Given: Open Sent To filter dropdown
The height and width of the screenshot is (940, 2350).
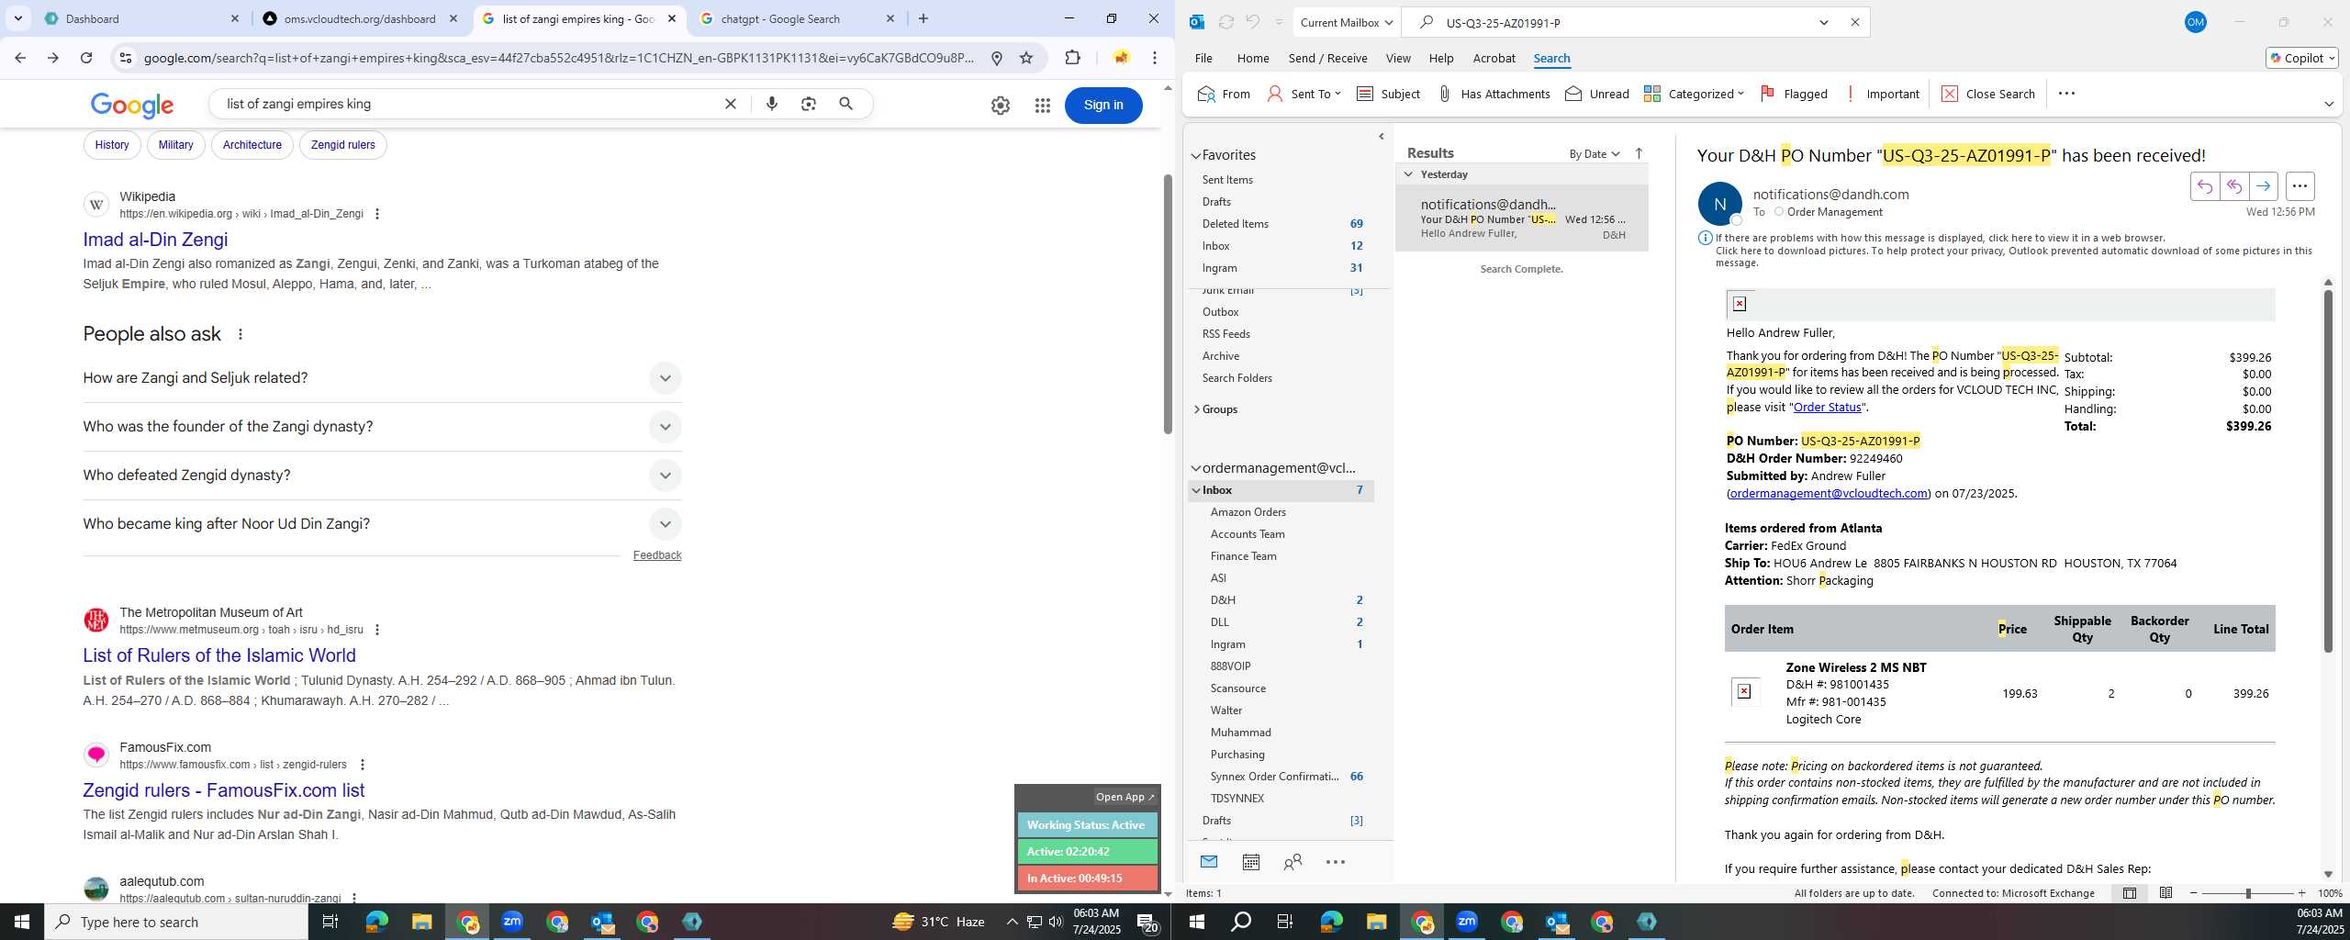Looking at the screenshot, I should point(1304,94).
